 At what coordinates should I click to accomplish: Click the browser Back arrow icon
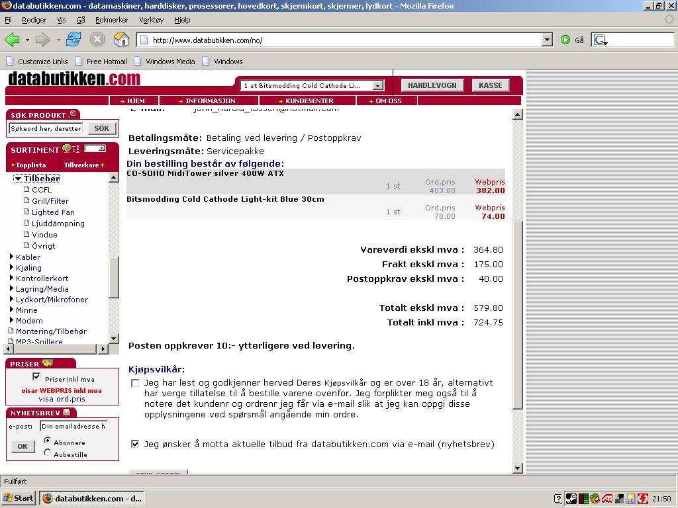click(x=12, y=40)
